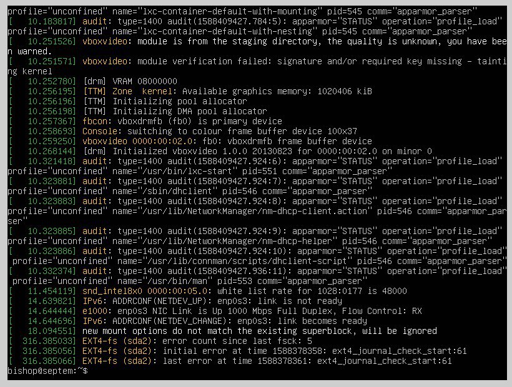Select "error count since last fsck: 5"
Screen dimensions: 512x387
(237, 341)
